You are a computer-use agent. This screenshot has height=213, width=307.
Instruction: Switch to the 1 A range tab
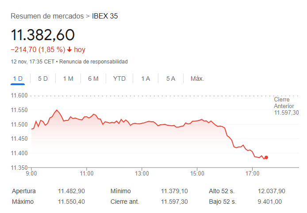click(x=146, y=78)
